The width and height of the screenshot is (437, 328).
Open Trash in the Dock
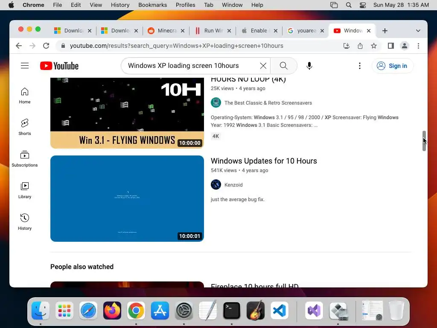pos(396,310)
